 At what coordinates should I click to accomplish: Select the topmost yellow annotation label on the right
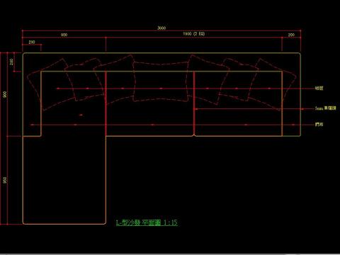coord(319,88)
